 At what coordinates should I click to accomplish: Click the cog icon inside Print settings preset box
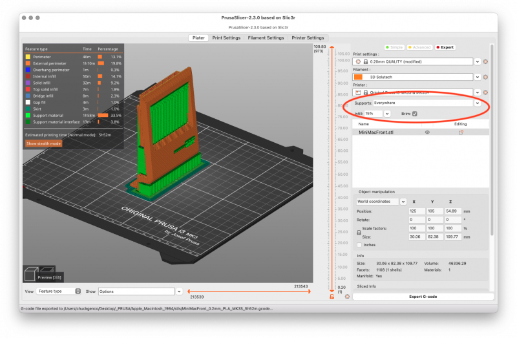358,61
